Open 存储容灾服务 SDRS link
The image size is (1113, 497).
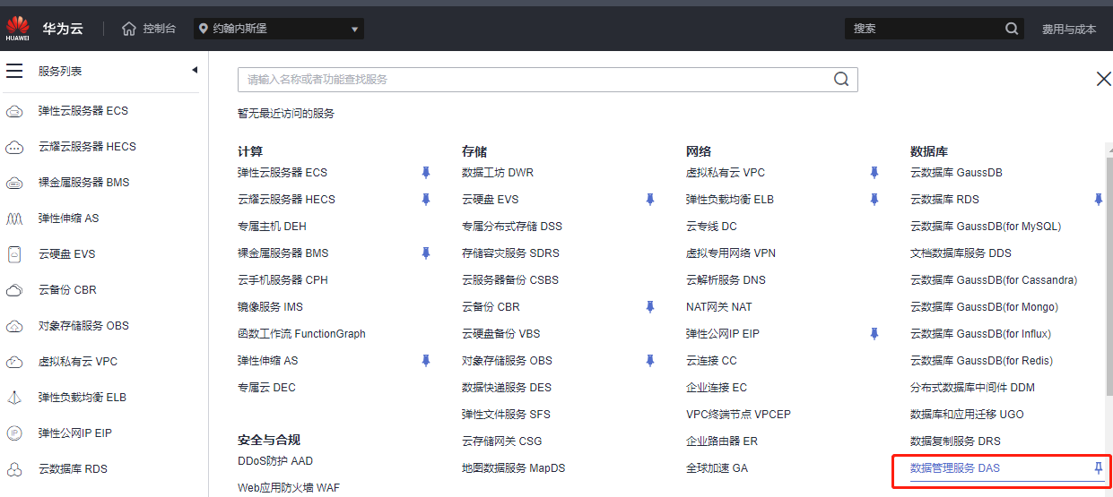coord(510,253)
